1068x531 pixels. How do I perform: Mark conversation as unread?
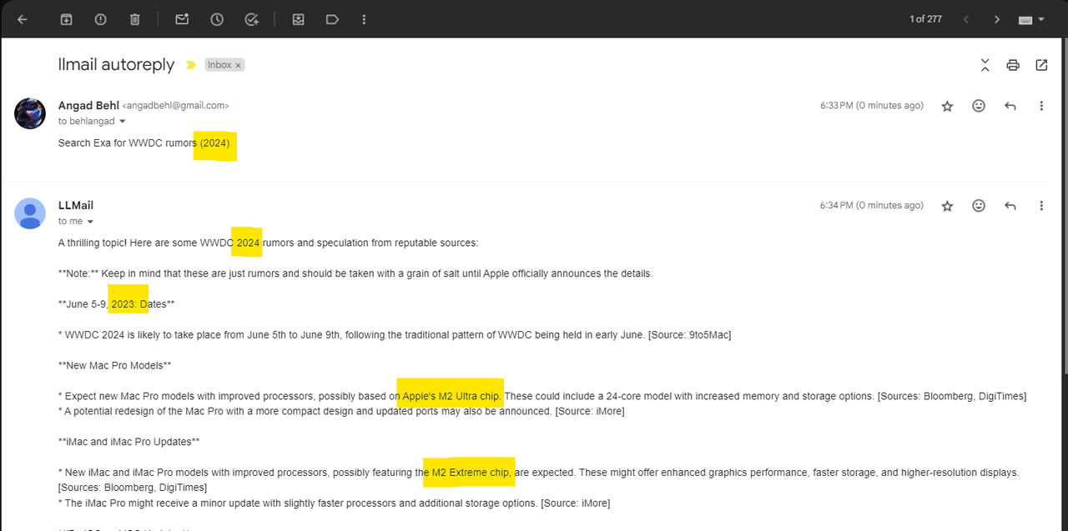coord(182,19)
